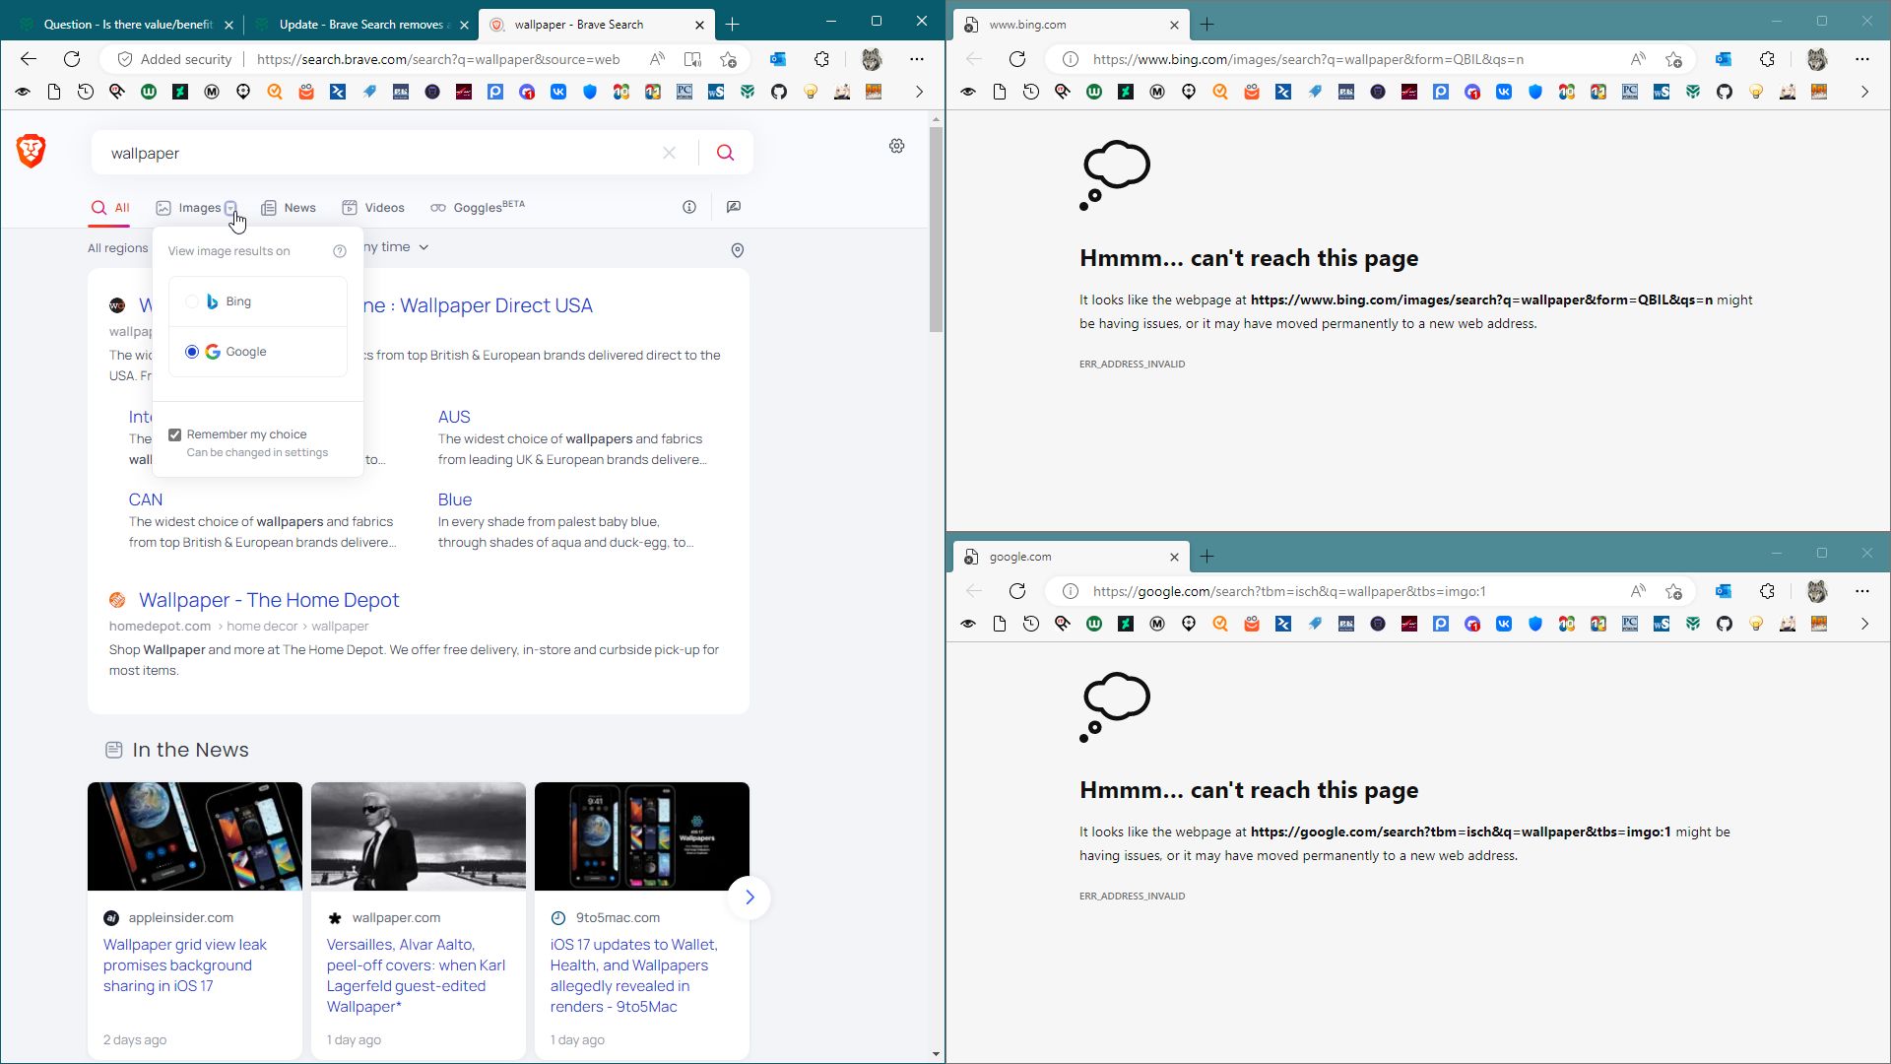Open the feedback chat icon
The image size is (1891, 1064).
click(733, 207)
